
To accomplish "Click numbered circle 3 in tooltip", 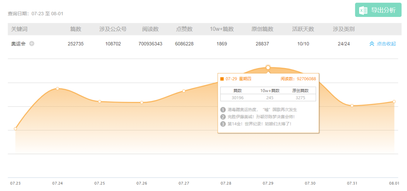I will coord(223,124).
